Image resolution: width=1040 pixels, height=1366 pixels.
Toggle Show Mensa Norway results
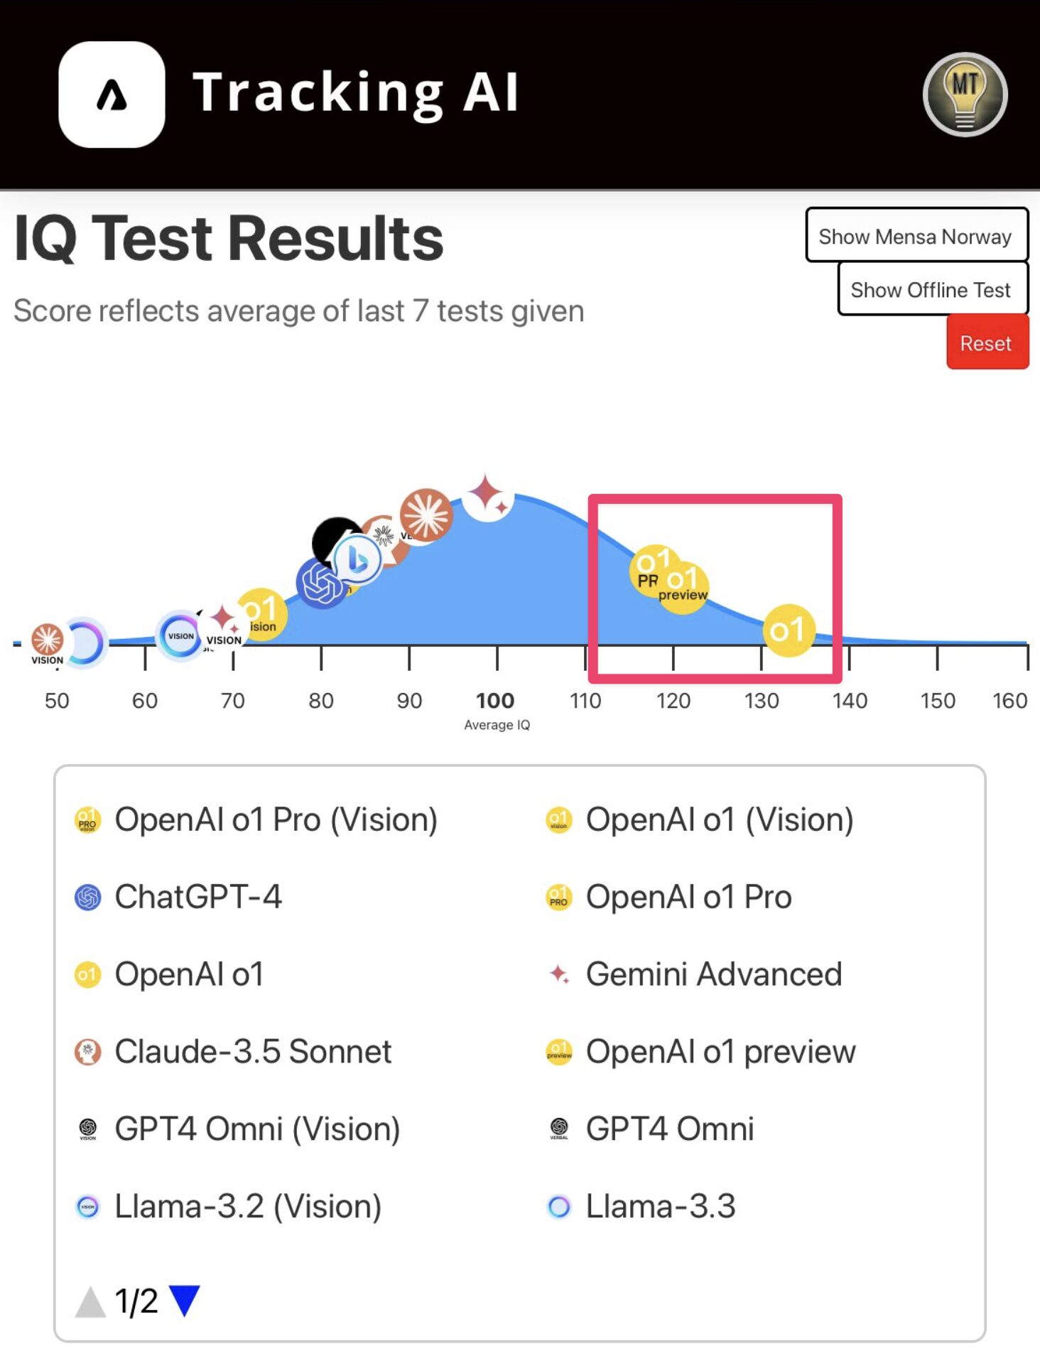[x=916, y=236]
